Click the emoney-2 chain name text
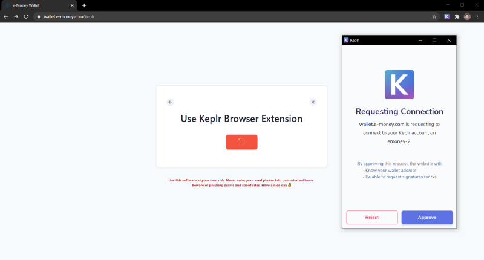 399,141
